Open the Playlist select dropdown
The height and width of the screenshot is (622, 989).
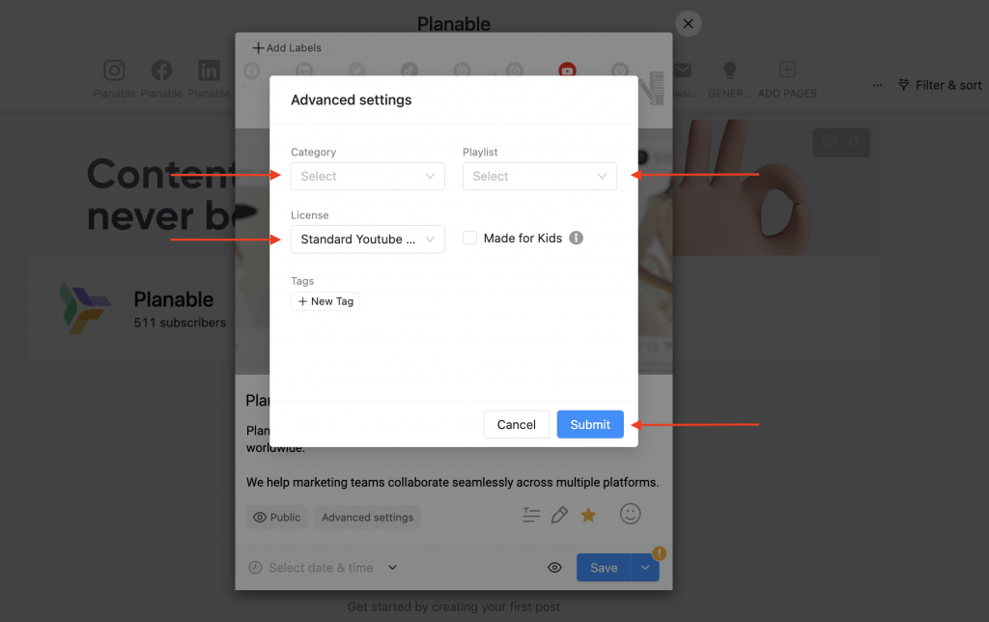click(540, 176)
